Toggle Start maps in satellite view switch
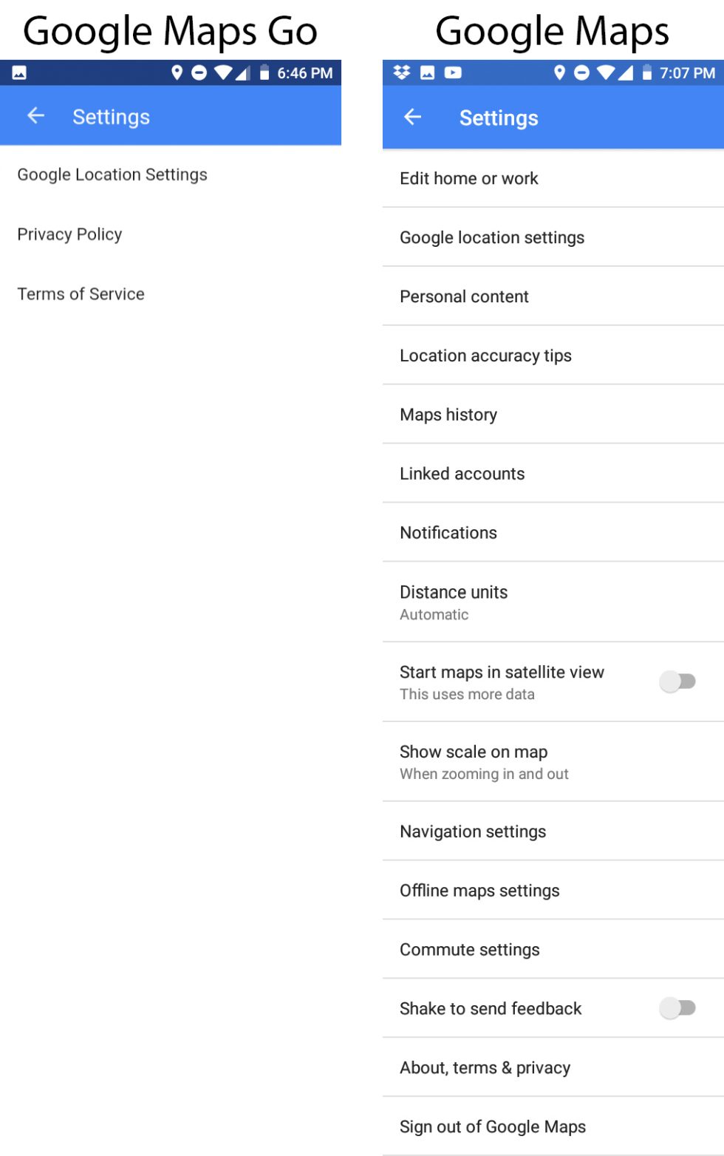Image resolution: width=724 pixels, height=1156 pixels. (677, 681)
